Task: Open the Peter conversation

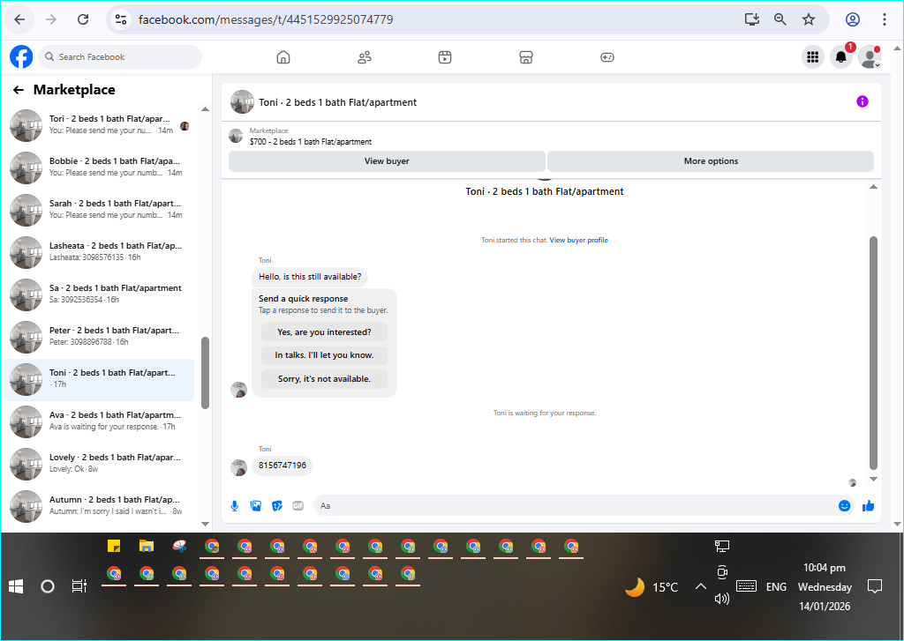Action: [99, 336]
